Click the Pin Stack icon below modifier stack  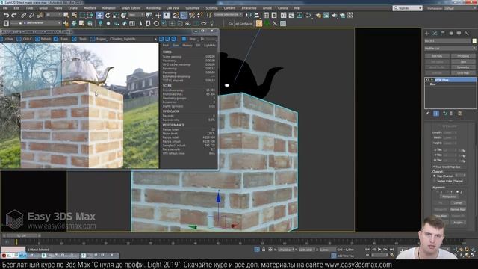click(428, 114)
